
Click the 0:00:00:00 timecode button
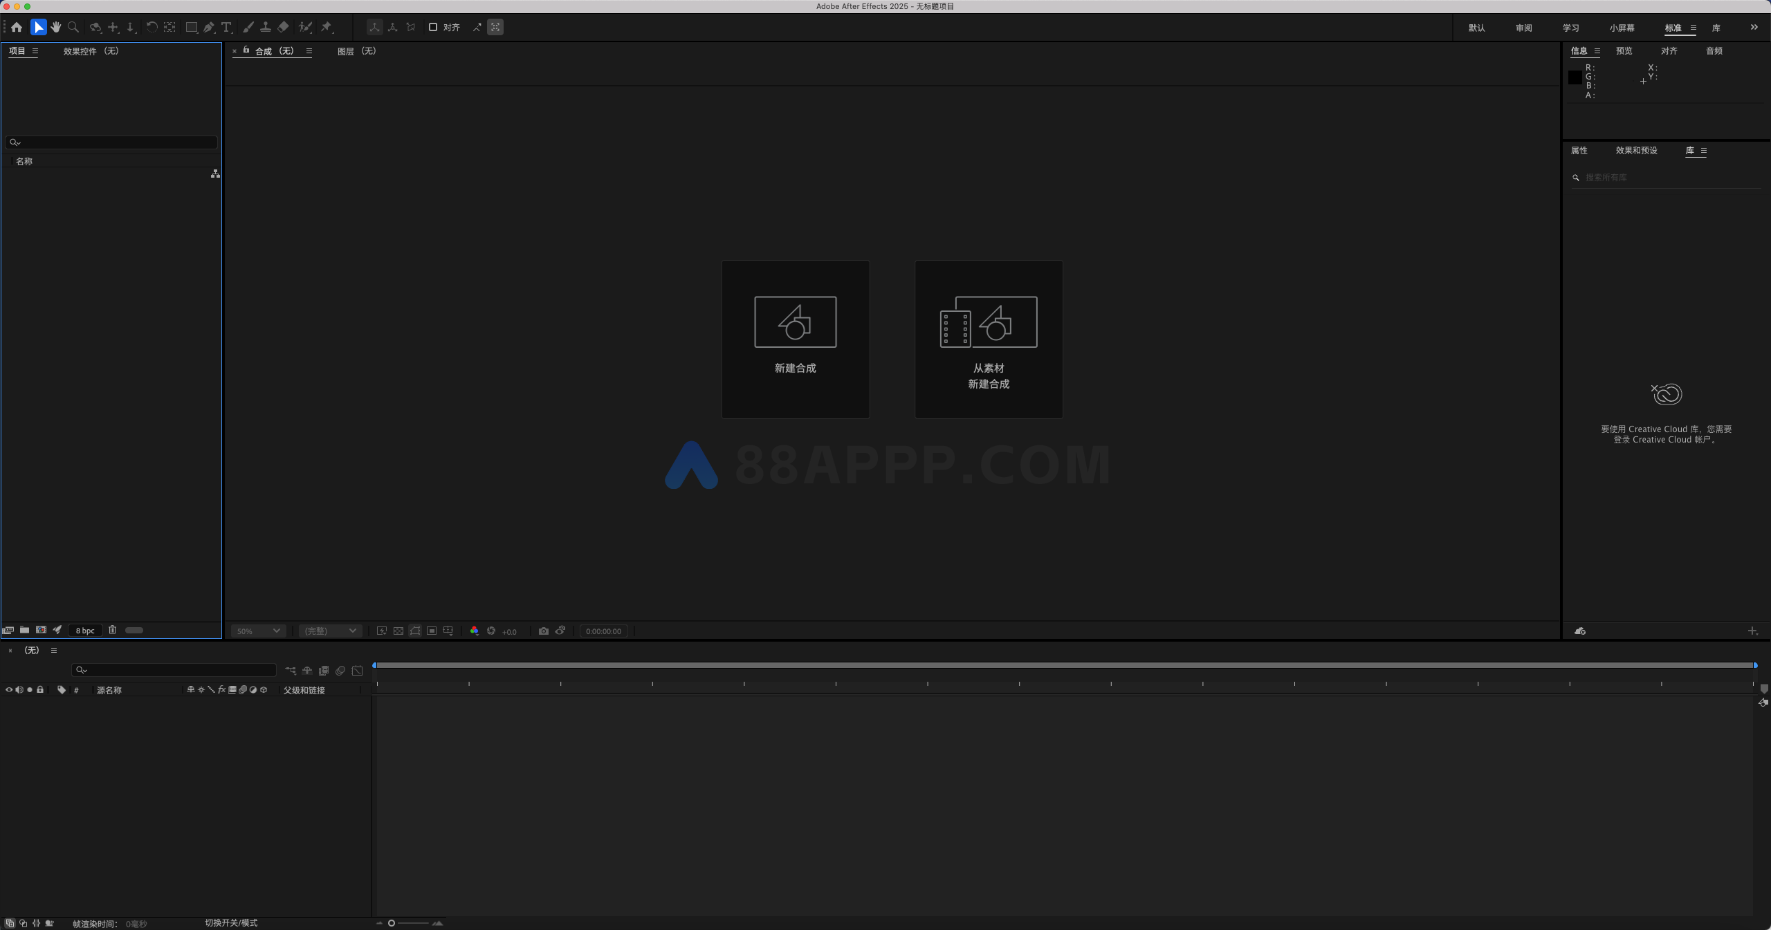click(603, 631)
